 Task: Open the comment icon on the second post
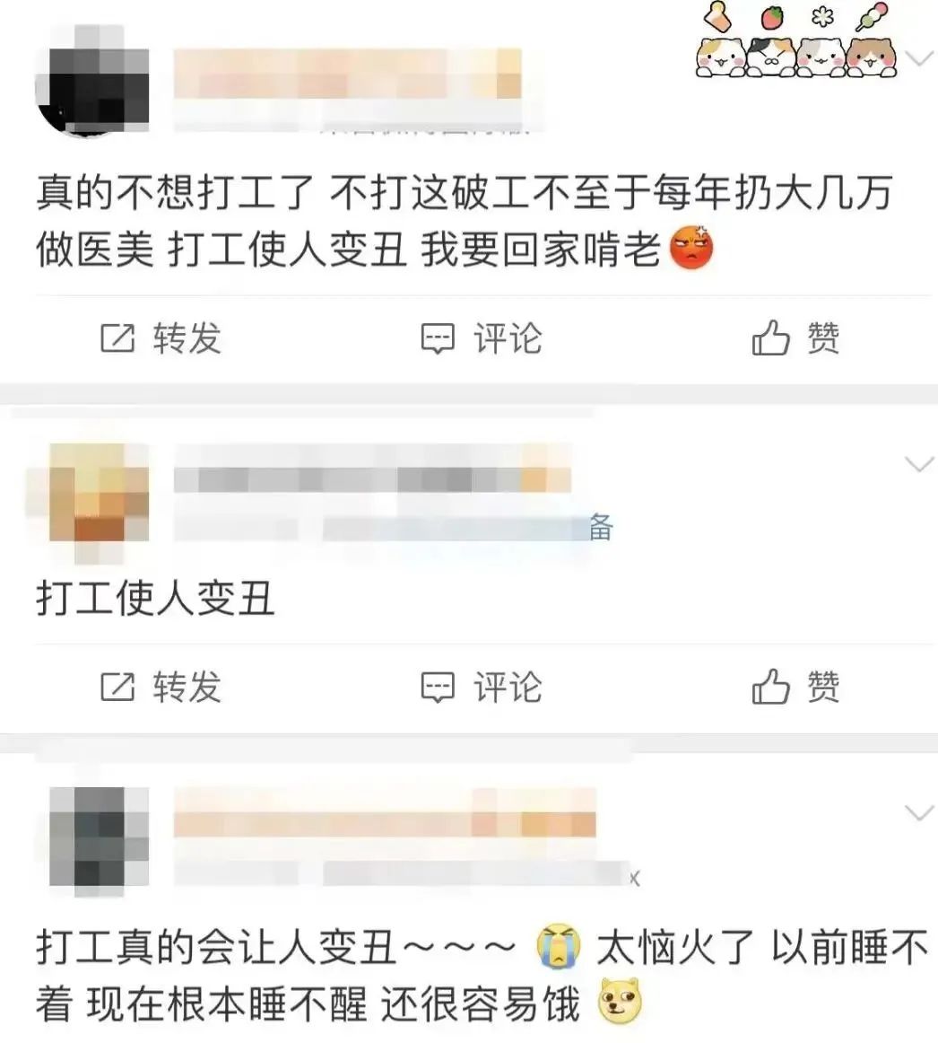pyautogui.click(x=439, y=688)
